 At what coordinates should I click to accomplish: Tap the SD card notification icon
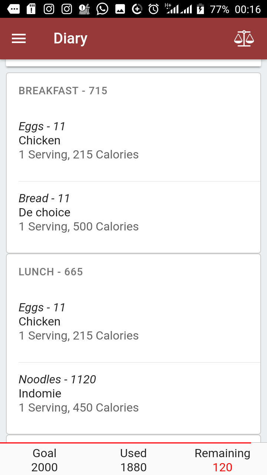(x=32, y=9)
